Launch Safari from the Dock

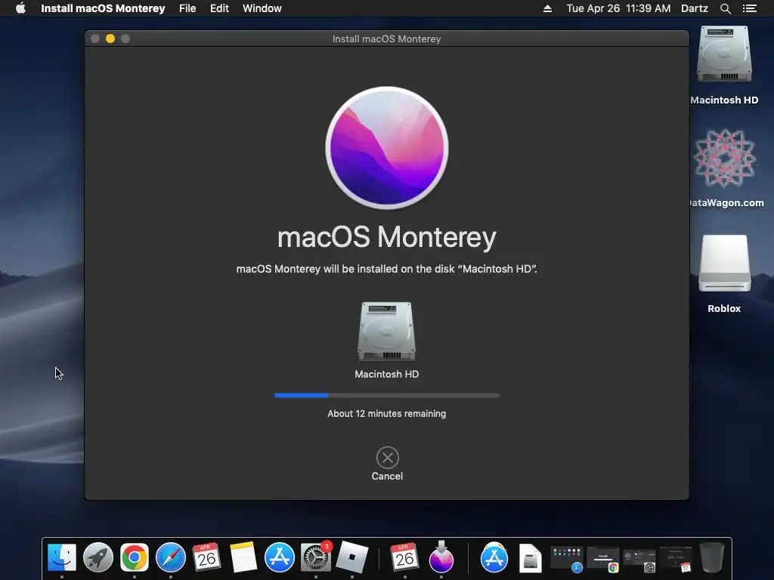click(x=171, y=558)
